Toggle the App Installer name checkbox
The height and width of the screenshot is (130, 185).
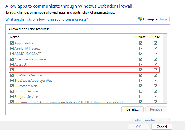12,43
